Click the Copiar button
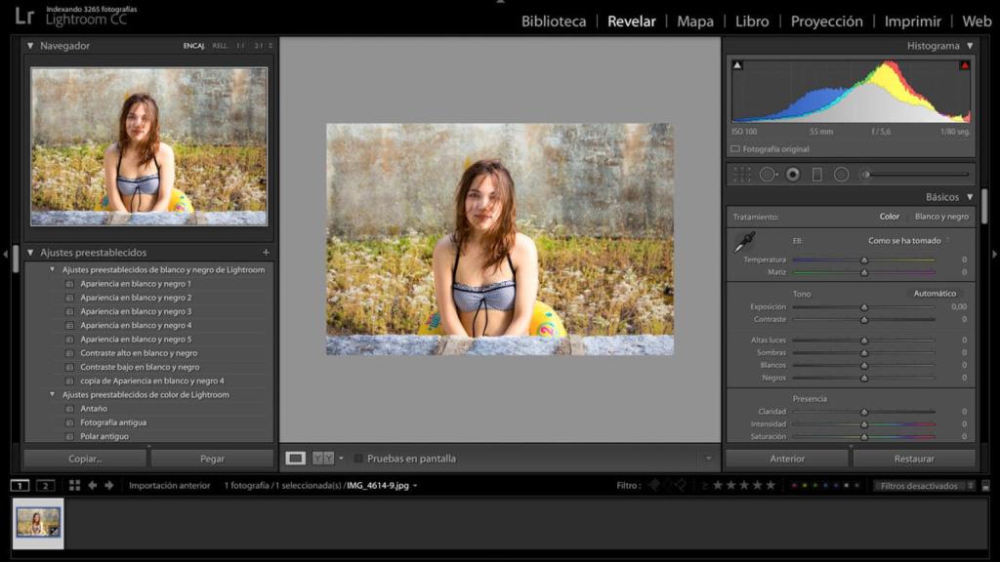 84,458
